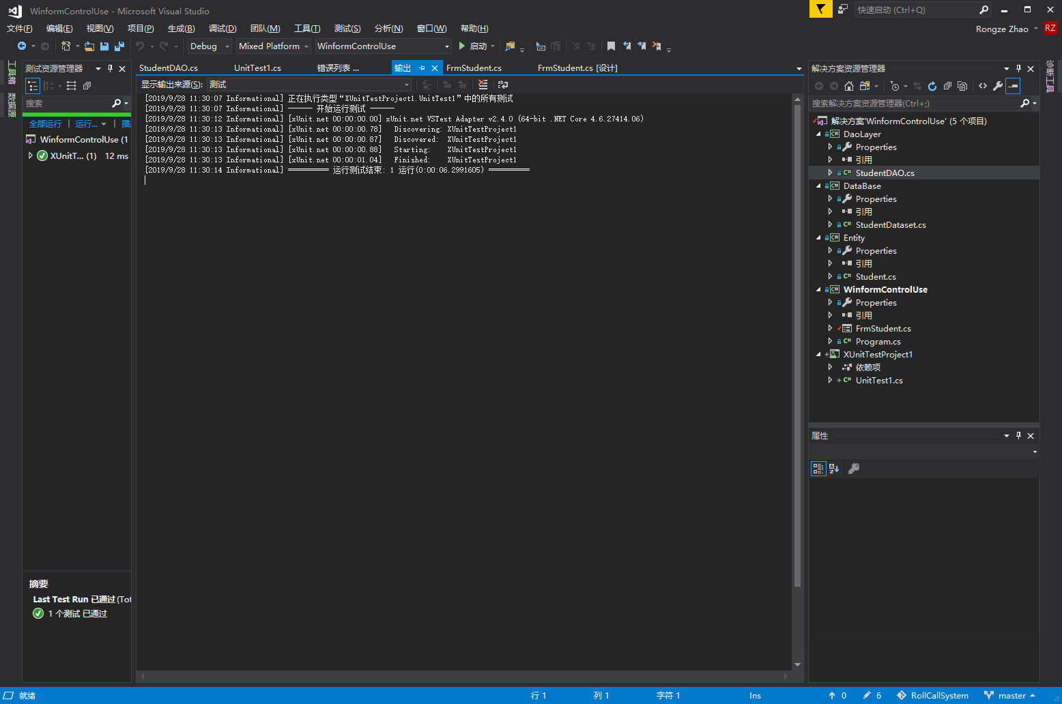Click the Home icon in Solution Explorer
This screenshot has width=1062, height=704.
[x=849, y=86]
